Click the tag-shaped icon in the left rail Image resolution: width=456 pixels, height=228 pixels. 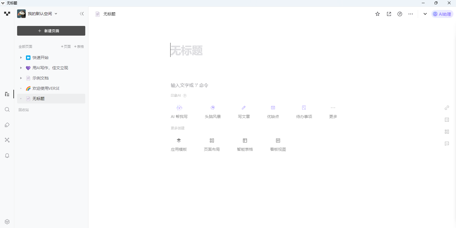[7, 125]
